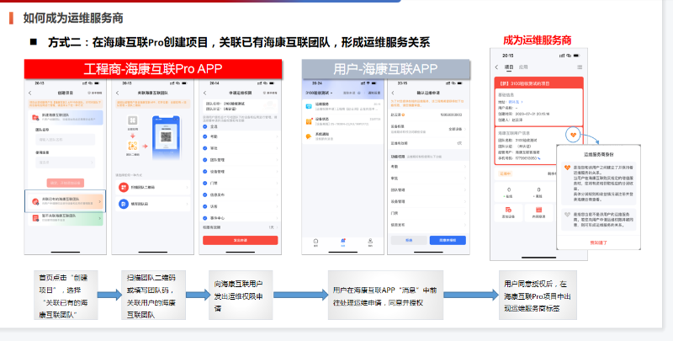Toggle the 信息发布 permission checkbox
673x341 pixels.
[205, 194]
